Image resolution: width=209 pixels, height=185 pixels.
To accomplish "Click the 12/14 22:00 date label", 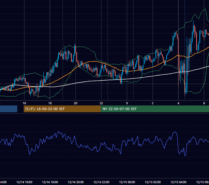I will pos(101,182).
